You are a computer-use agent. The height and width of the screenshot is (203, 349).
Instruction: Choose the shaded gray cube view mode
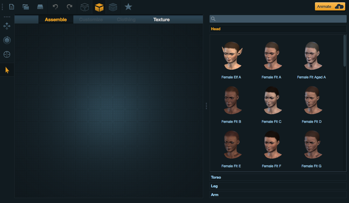113,7
